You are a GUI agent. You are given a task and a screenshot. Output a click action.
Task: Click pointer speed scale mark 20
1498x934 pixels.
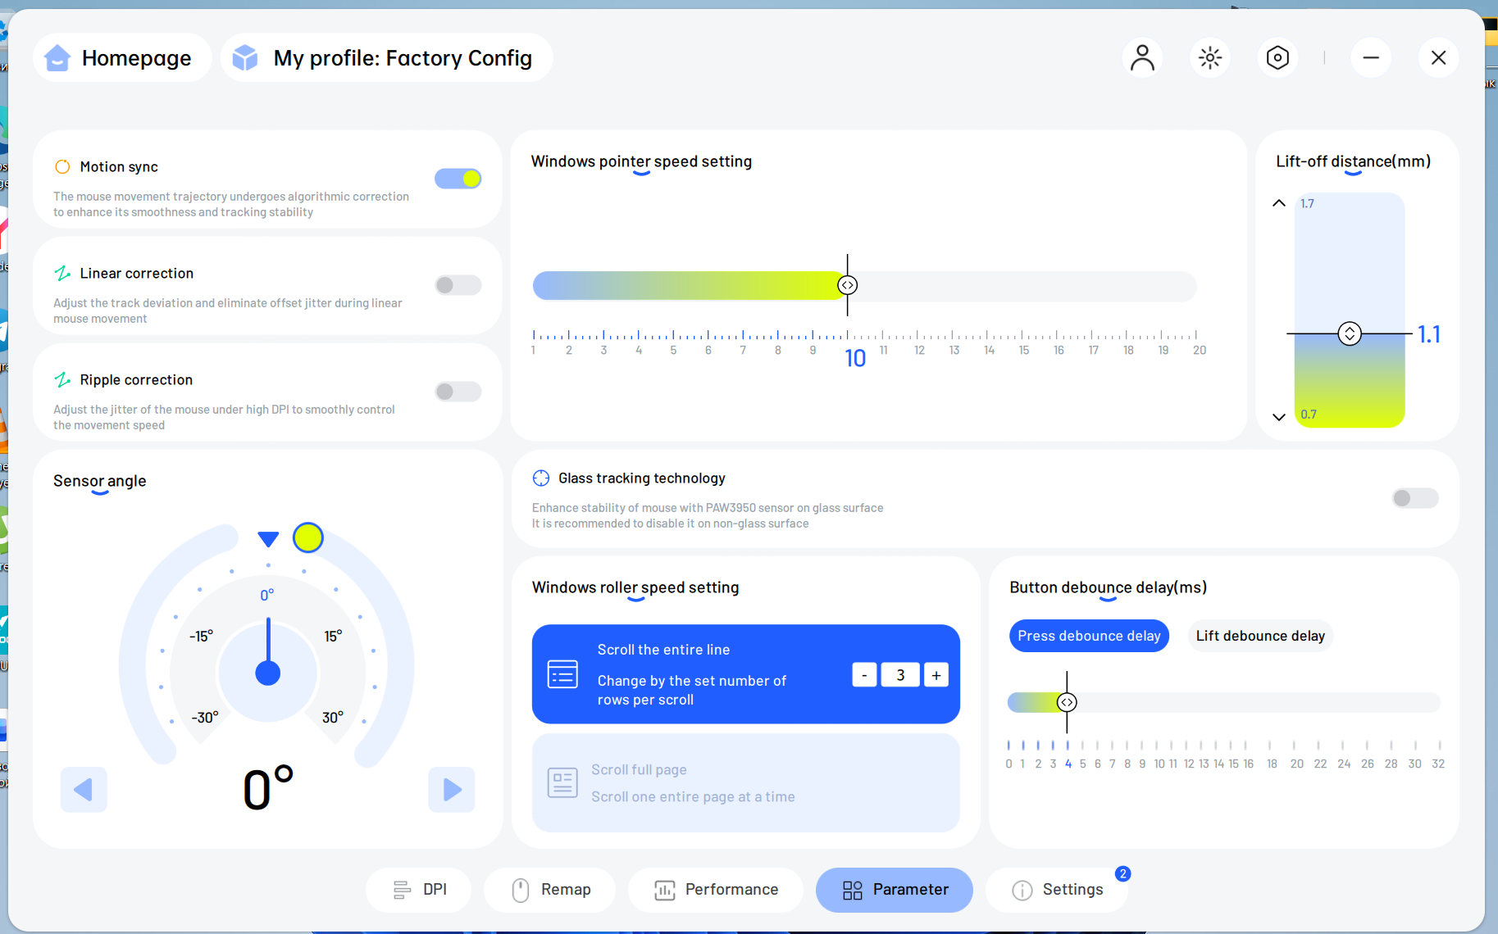[1200, 350]
